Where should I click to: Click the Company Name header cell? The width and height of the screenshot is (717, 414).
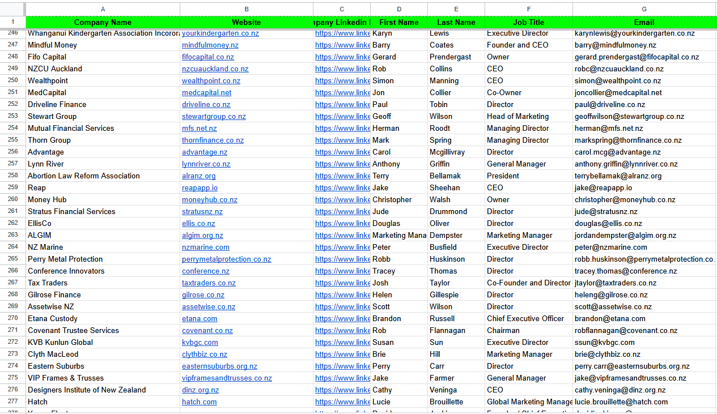pyautogui.click(x=103, y=23)
